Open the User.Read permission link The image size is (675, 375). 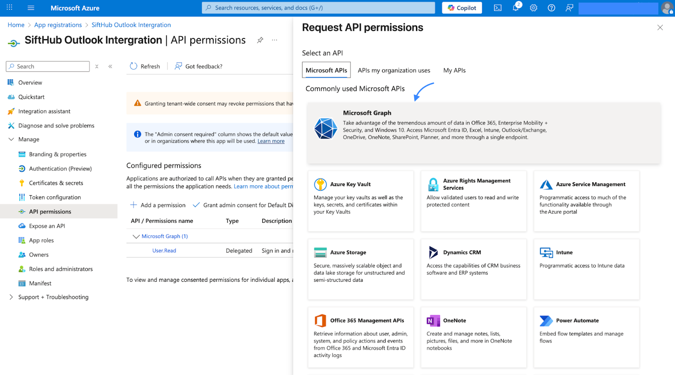(x=164, y=251)
